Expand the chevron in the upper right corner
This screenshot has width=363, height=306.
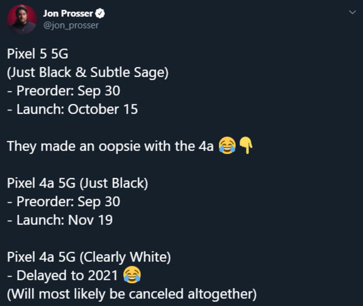click(x=352, y=12)
